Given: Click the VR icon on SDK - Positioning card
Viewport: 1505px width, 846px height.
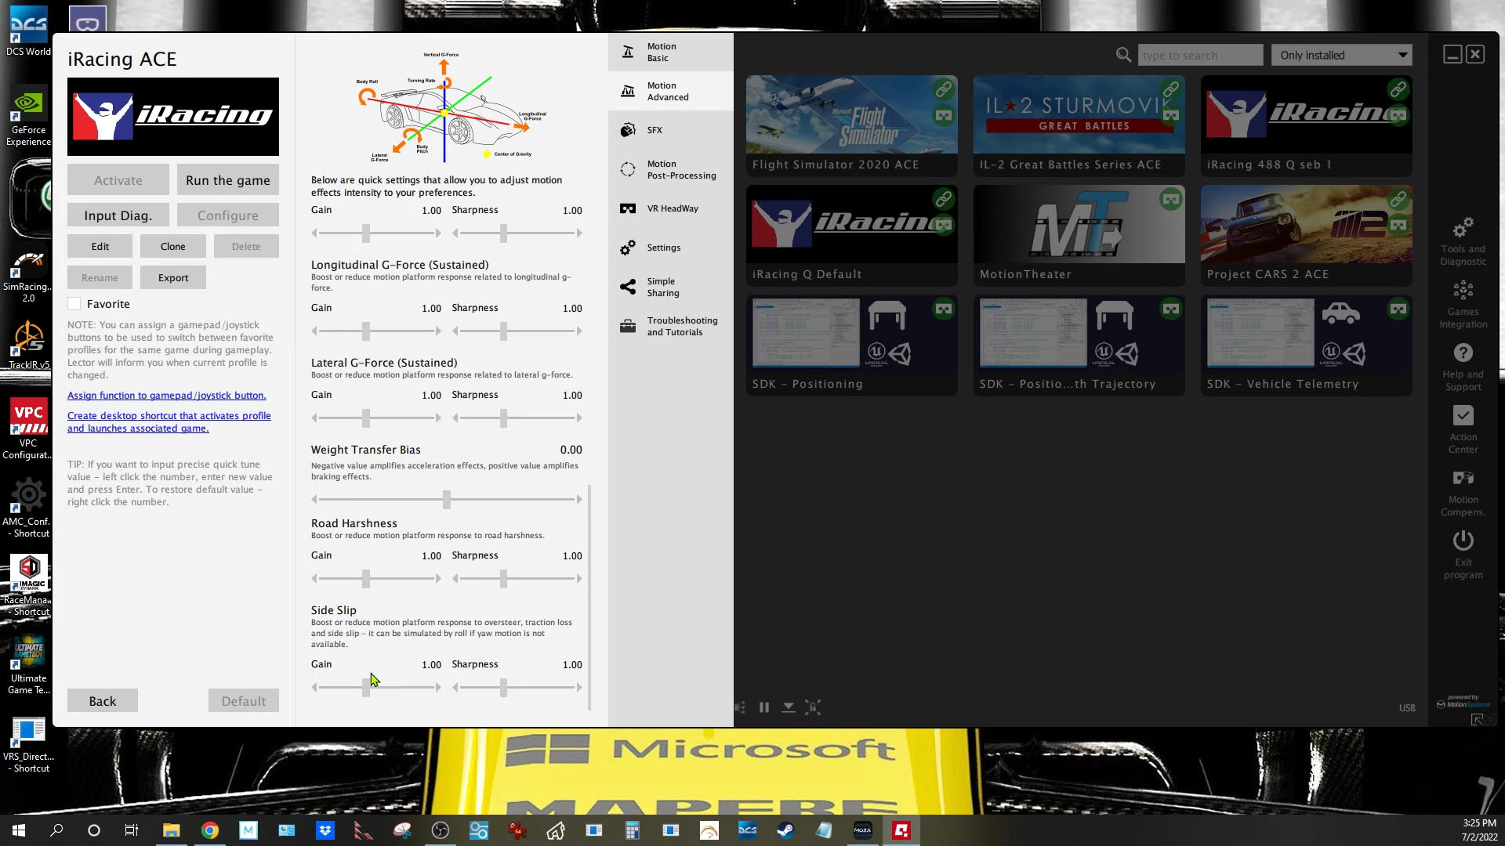Looking at the screenshot, I should point(944,309).
